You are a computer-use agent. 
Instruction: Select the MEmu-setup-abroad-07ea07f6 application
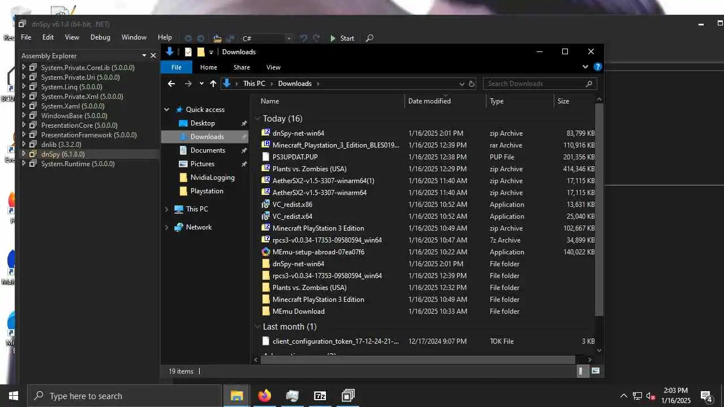(318, 252)
